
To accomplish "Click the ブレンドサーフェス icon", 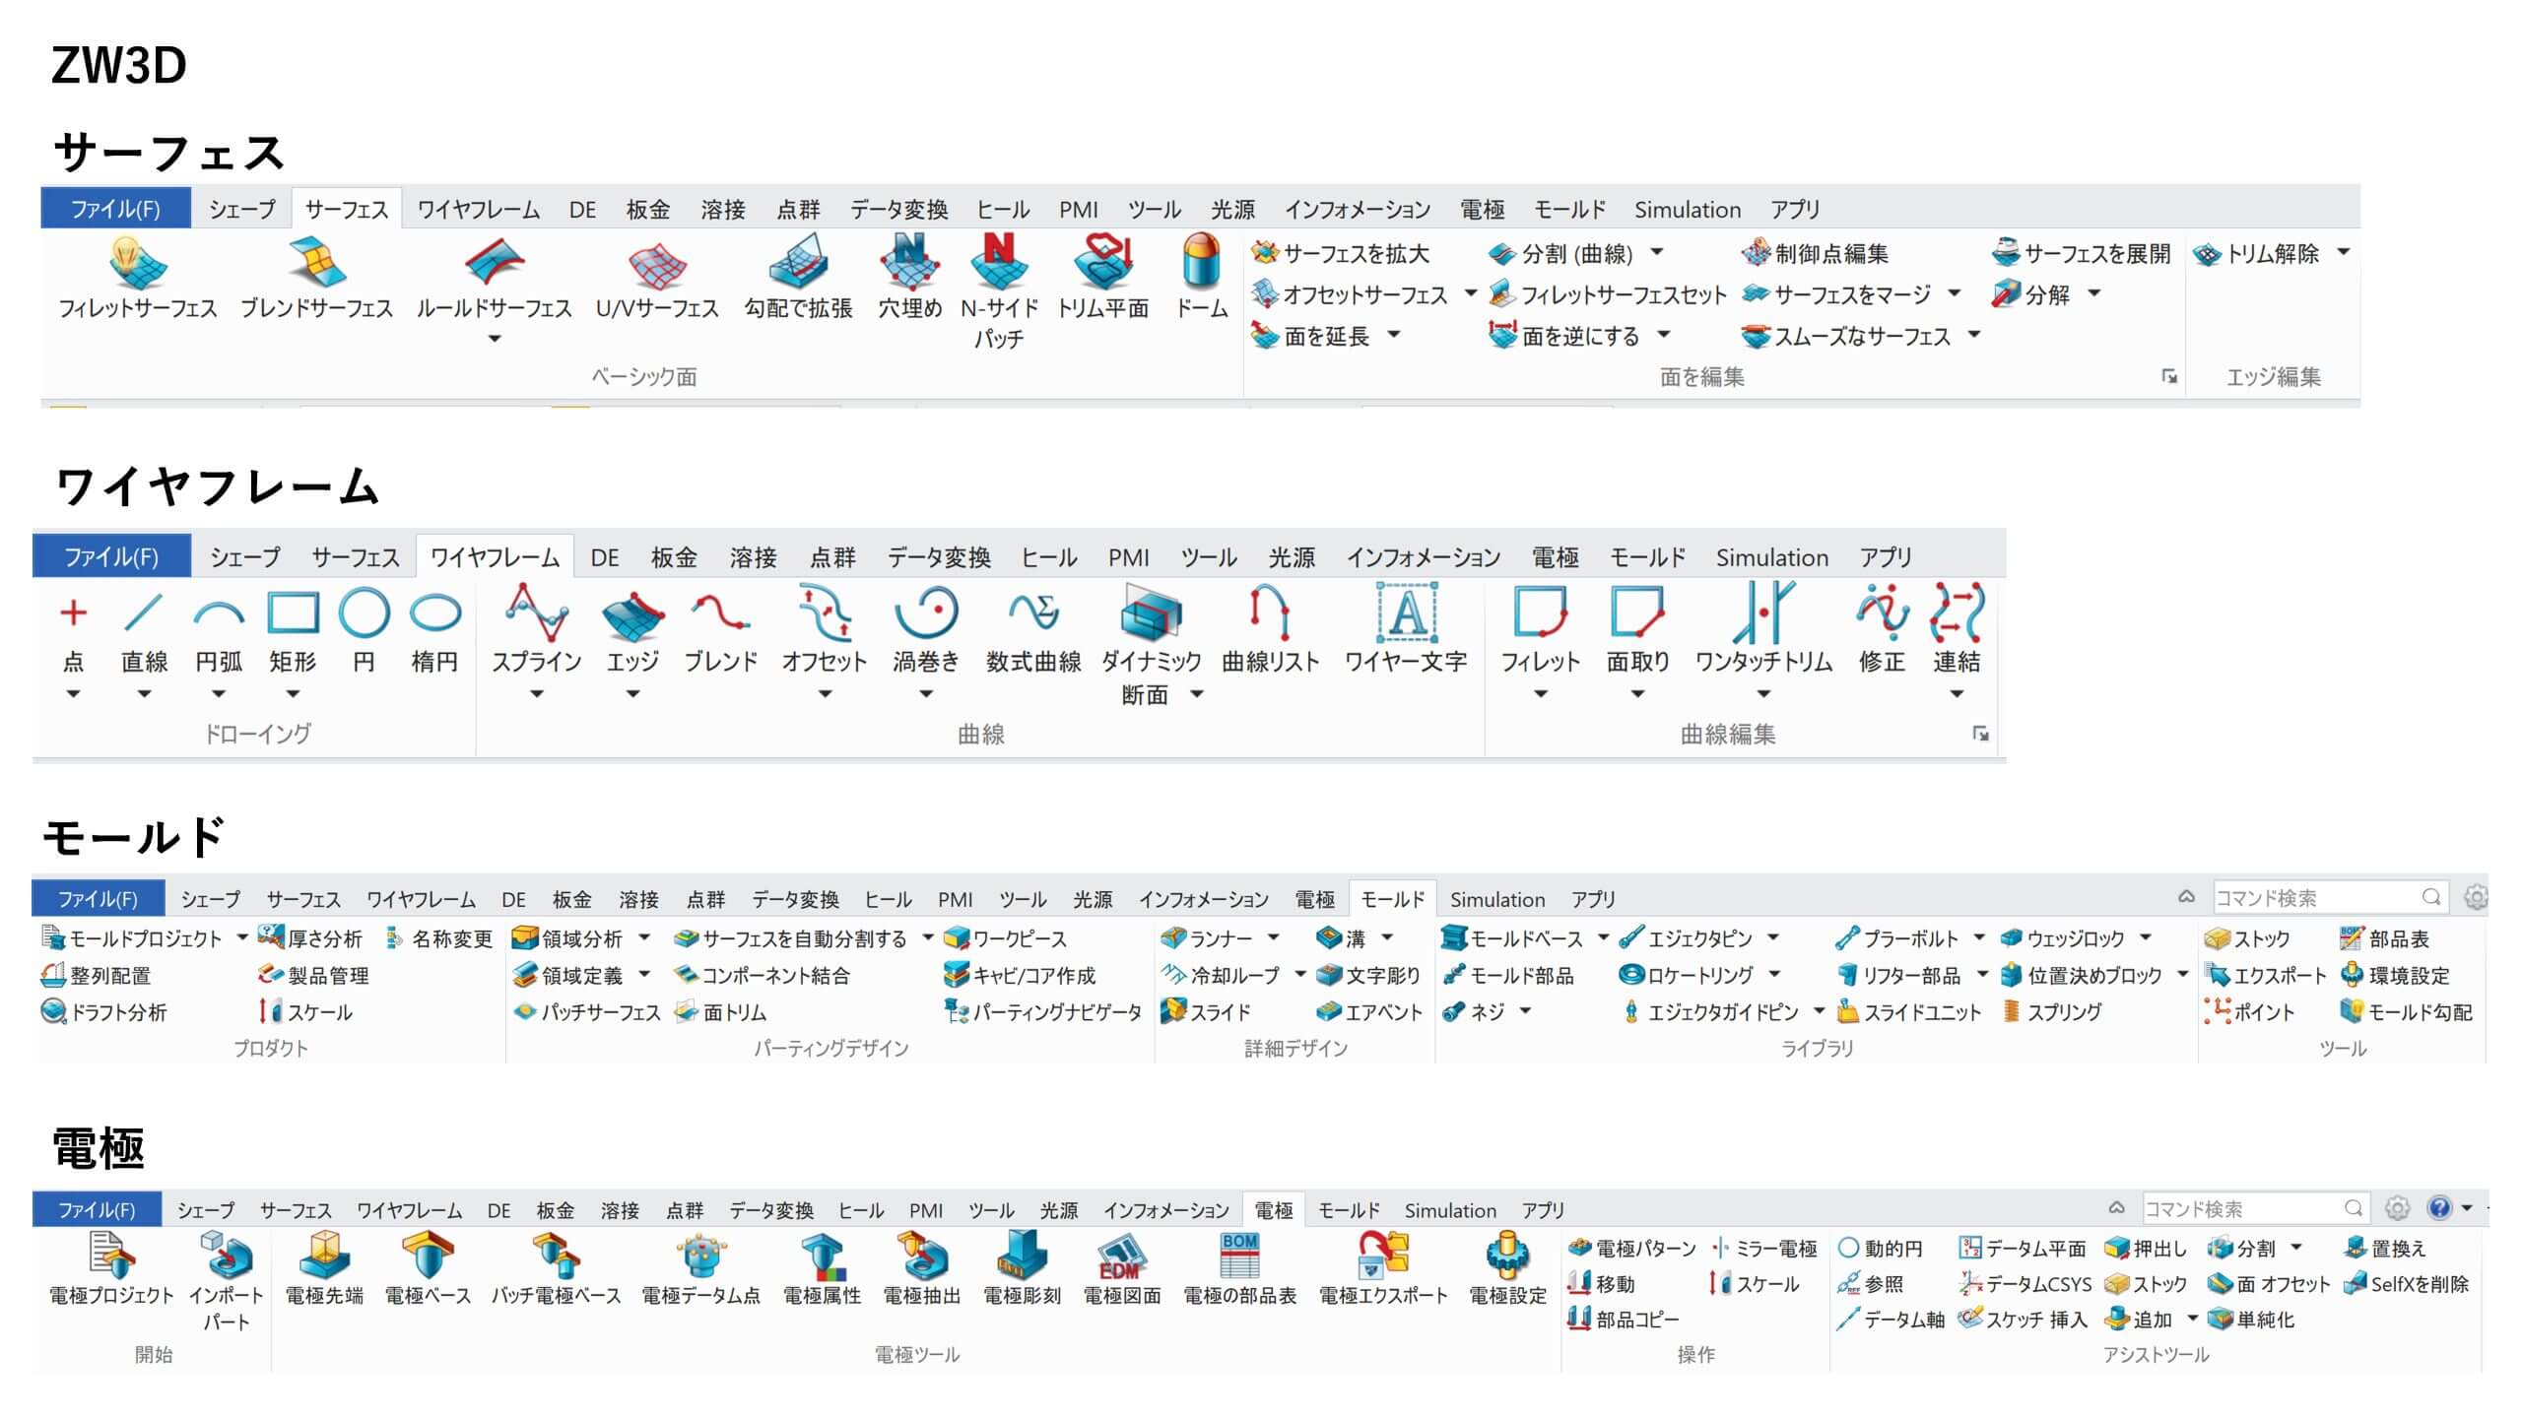I will click(317, 262).
